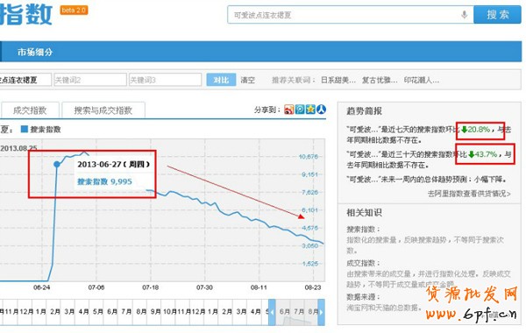Click the 07-06 x-axis date label
526x333 pixels.
click(96, 287)
